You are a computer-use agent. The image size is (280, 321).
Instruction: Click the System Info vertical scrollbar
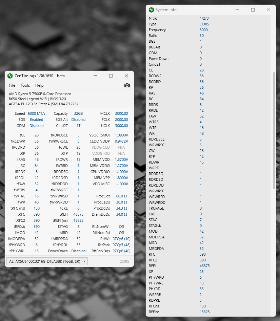[274, 130]
